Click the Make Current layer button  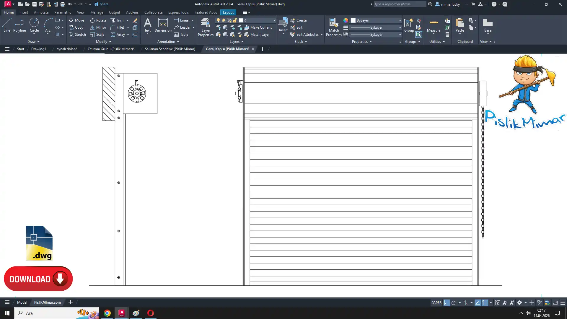[258, 27]
